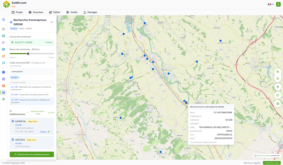
Task: Click the search radius slider handle
Action: [28, 54]
